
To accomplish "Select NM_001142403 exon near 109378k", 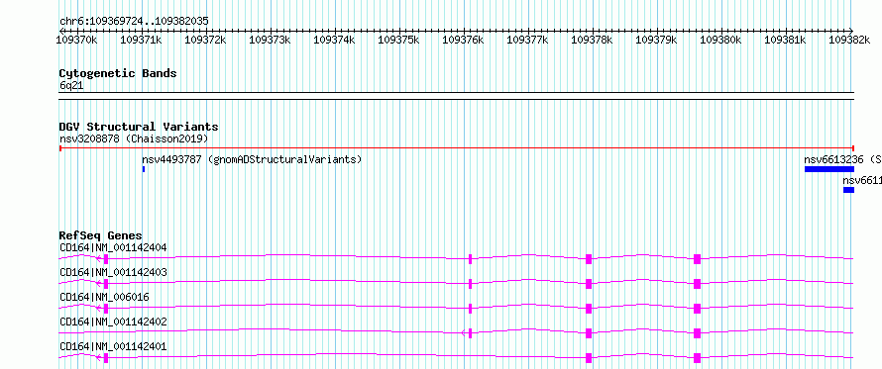I will (589, 284).
